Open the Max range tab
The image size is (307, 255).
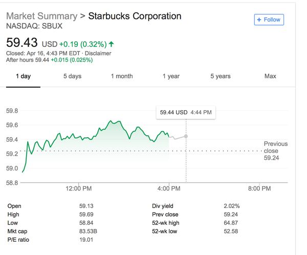tap(270, 76)
